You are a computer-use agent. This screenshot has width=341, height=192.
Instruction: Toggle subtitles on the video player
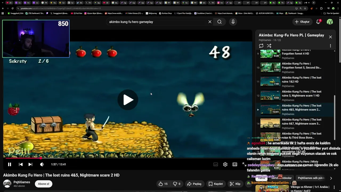click(x=216, y=165)
